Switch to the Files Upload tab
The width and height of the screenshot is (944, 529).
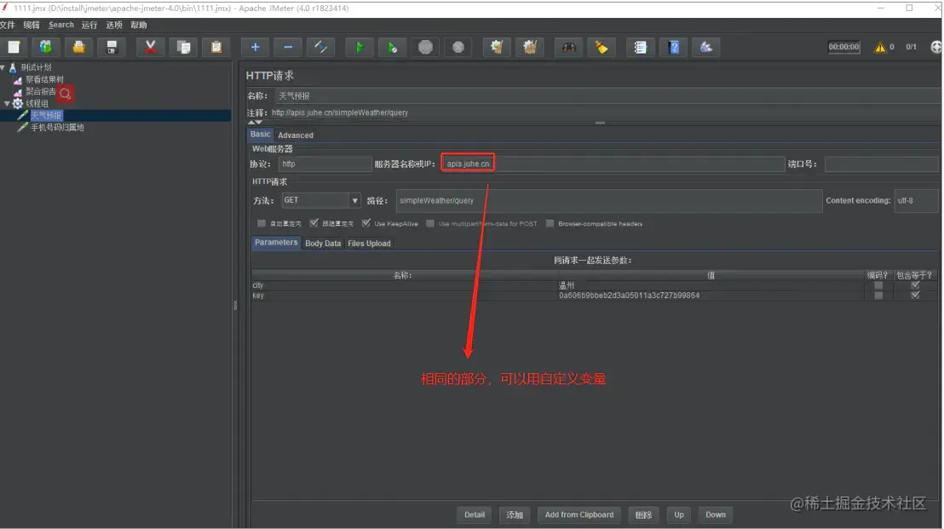tap(369, 243)
